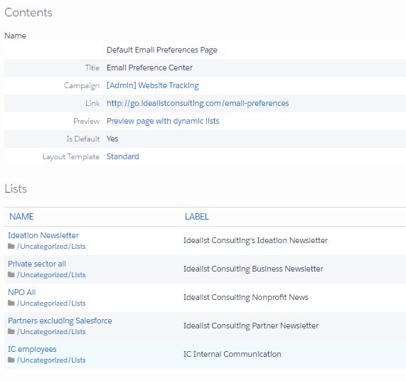Select label Idealist Consulting Business Newsletter
This screenshot has width=406, height=381.
tap(253, 269)
